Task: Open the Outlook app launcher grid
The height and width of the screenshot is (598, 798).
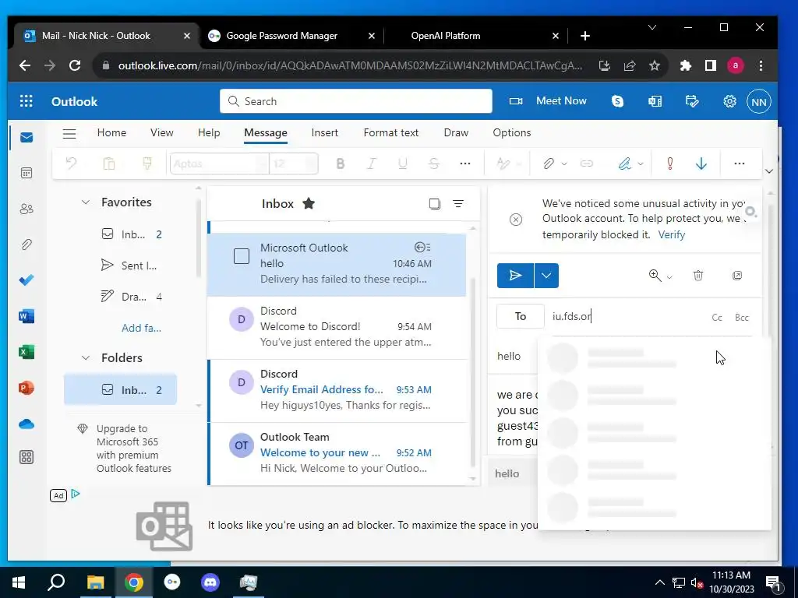Action: (x=26, y=101)
